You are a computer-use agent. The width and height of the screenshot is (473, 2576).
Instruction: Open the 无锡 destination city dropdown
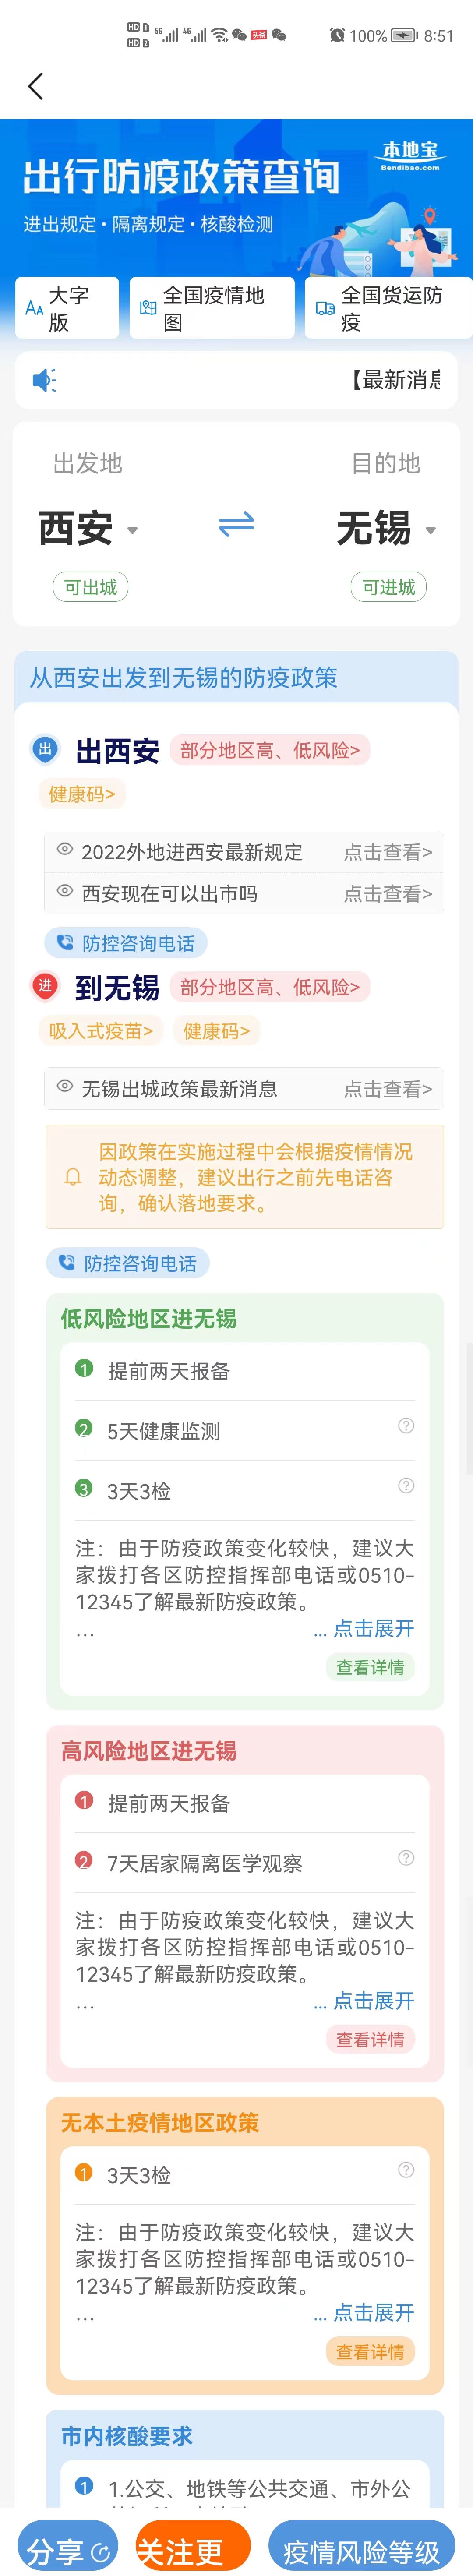click(386, 528)
